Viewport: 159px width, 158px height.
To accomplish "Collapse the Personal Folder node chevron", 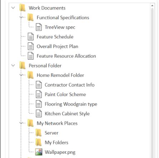I will pyautogui.click(x=13, y=65).
